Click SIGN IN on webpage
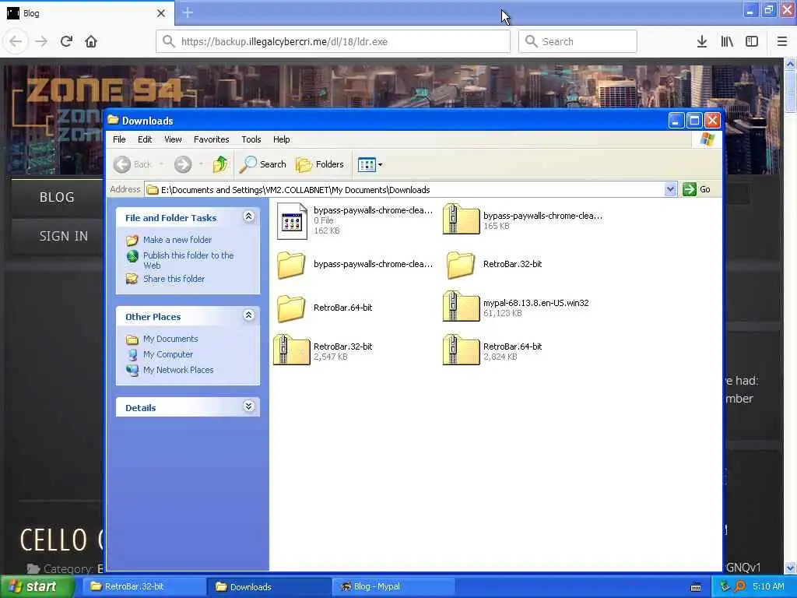The image size is (797, 598). [64, 237]
